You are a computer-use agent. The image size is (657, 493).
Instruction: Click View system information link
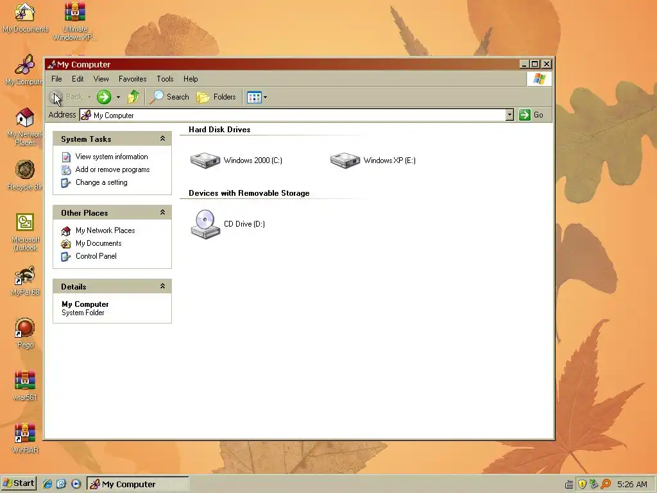tap(112, 157)
